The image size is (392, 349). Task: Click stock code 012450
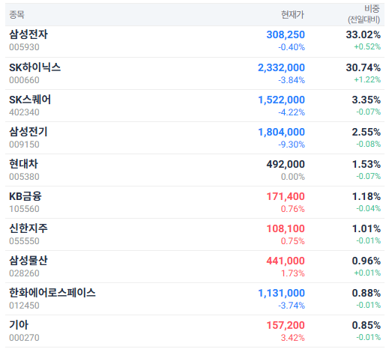(24, 306)
